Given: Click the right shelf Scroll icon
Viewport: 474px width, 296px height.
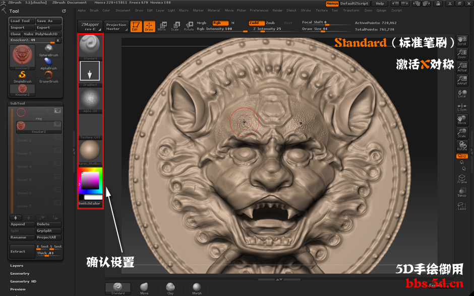Looking at the screenshot, I should click(462, 40).
